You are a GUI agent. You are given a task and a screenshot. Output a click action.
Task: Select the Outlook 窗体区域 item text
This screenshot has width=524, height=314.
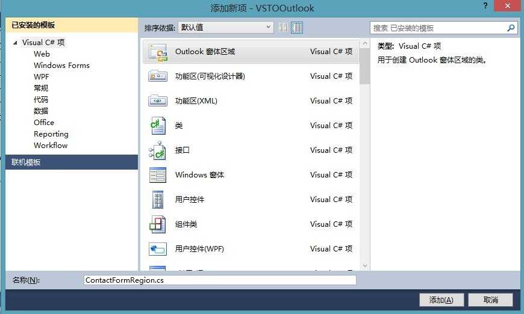pyautogui.click(x=205, y=52)
